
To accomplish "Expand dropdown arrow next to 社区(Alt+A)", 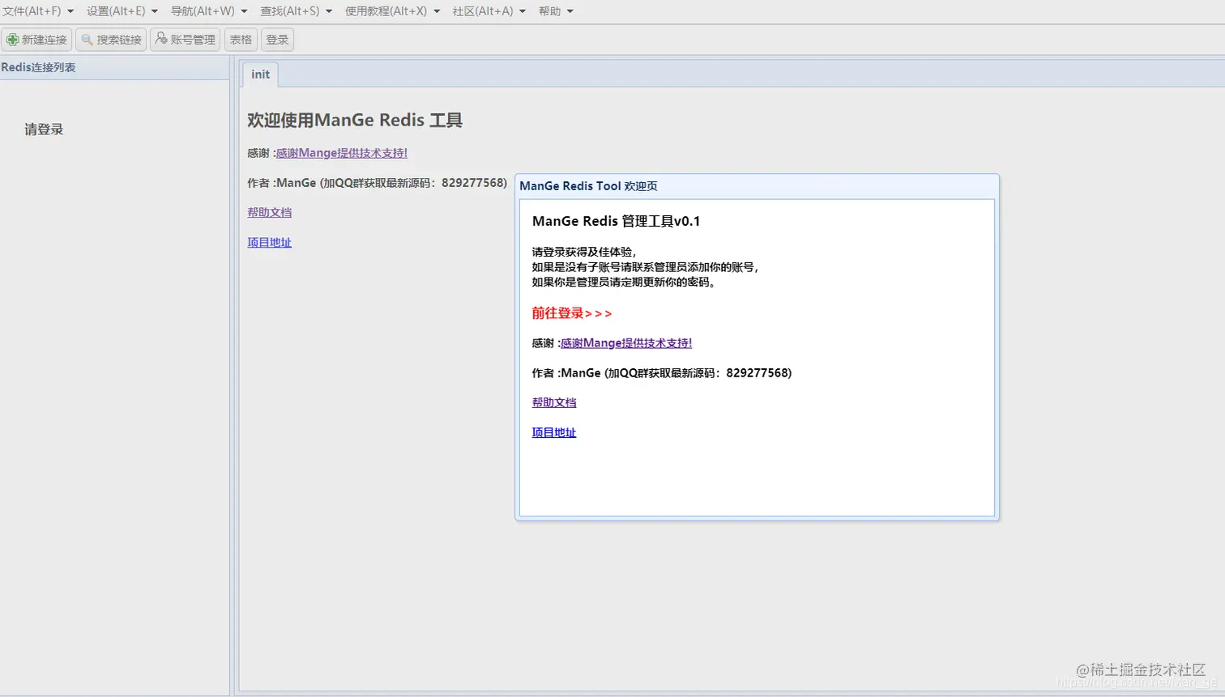I will click(523, 11).
